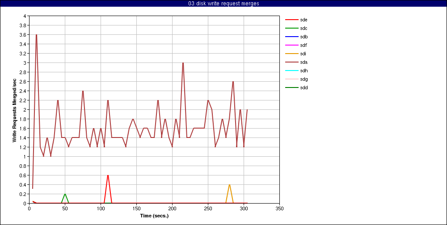Click the y-axis tick label 3.2
Image resolution: width=447 pixels, height=225 pixels.
(x=23, y=54)
